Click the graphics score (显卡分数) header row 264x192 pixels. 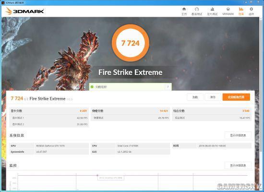[x=49, y=111]
